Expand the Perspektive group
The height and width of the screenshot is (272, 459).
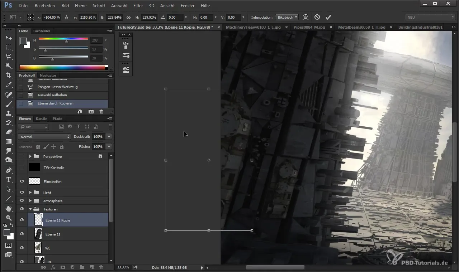coord(30,156)
